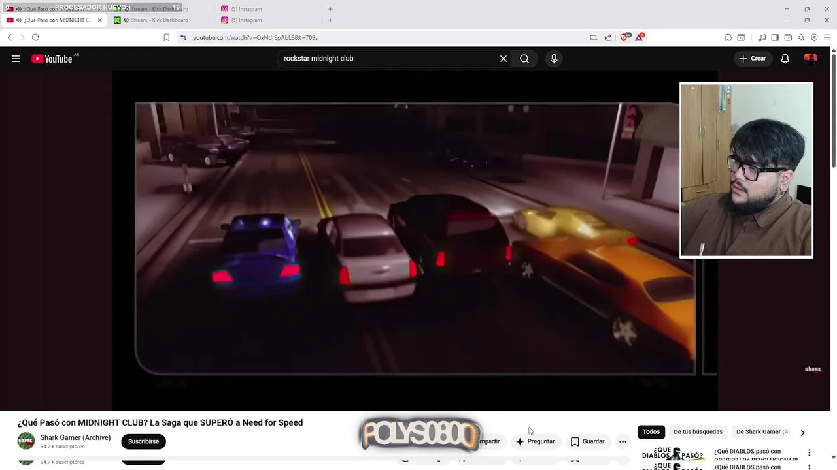
Task: Open the Brave VPN shield icon
Action: pos(814,38)
